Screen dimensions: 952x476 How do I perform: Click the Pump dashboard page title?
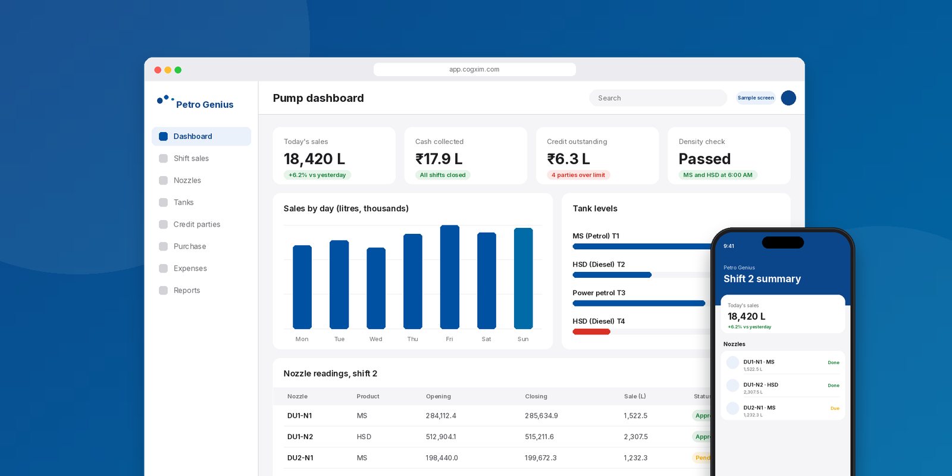(x=318, y=98)
